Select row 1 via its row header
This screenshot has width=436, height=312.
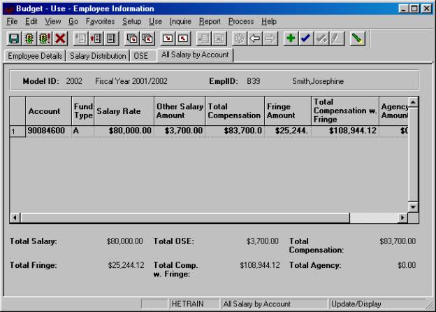17,130
